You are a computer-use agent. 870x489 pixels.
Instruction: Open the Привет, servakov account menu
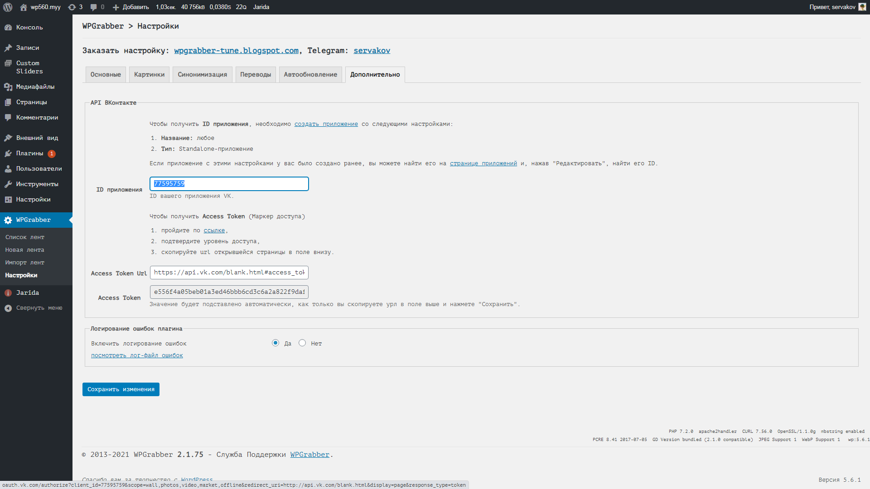pos(832,7)
